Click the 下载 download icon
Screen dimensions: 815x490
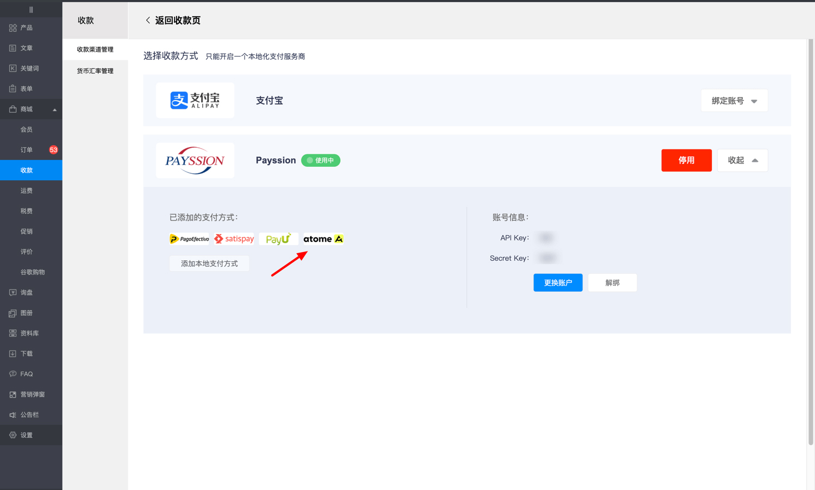coord(12,354)
